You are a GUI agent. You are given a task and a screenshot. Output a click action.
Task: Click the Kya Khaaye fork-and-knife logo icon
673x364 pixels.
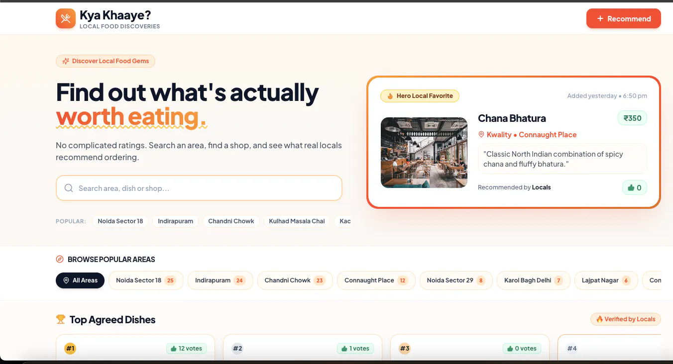click(x=66, y=18)
